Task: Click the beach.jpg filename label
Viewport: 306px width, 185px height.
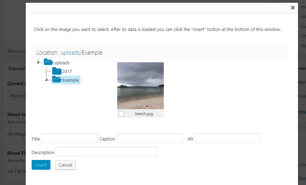Action: click(x=144, y=114)
